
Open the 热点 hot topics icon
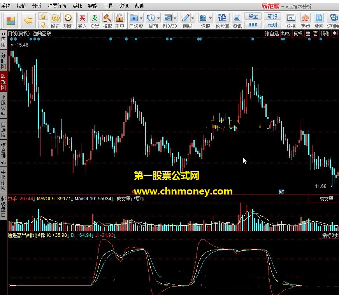305,18
